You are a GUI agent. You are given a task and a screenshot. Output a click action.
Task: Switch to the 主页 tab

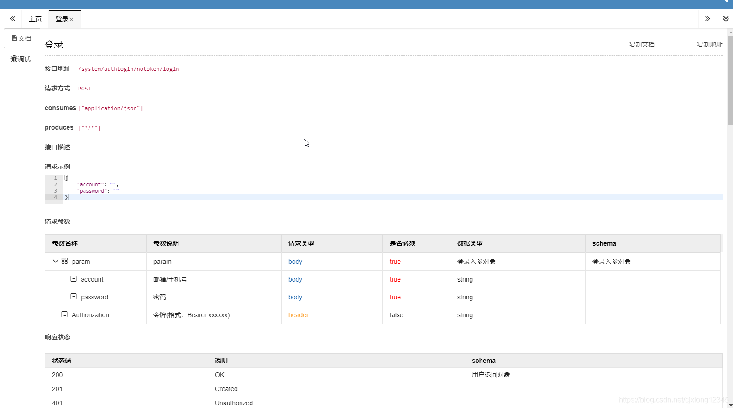(x=35, y=19)
